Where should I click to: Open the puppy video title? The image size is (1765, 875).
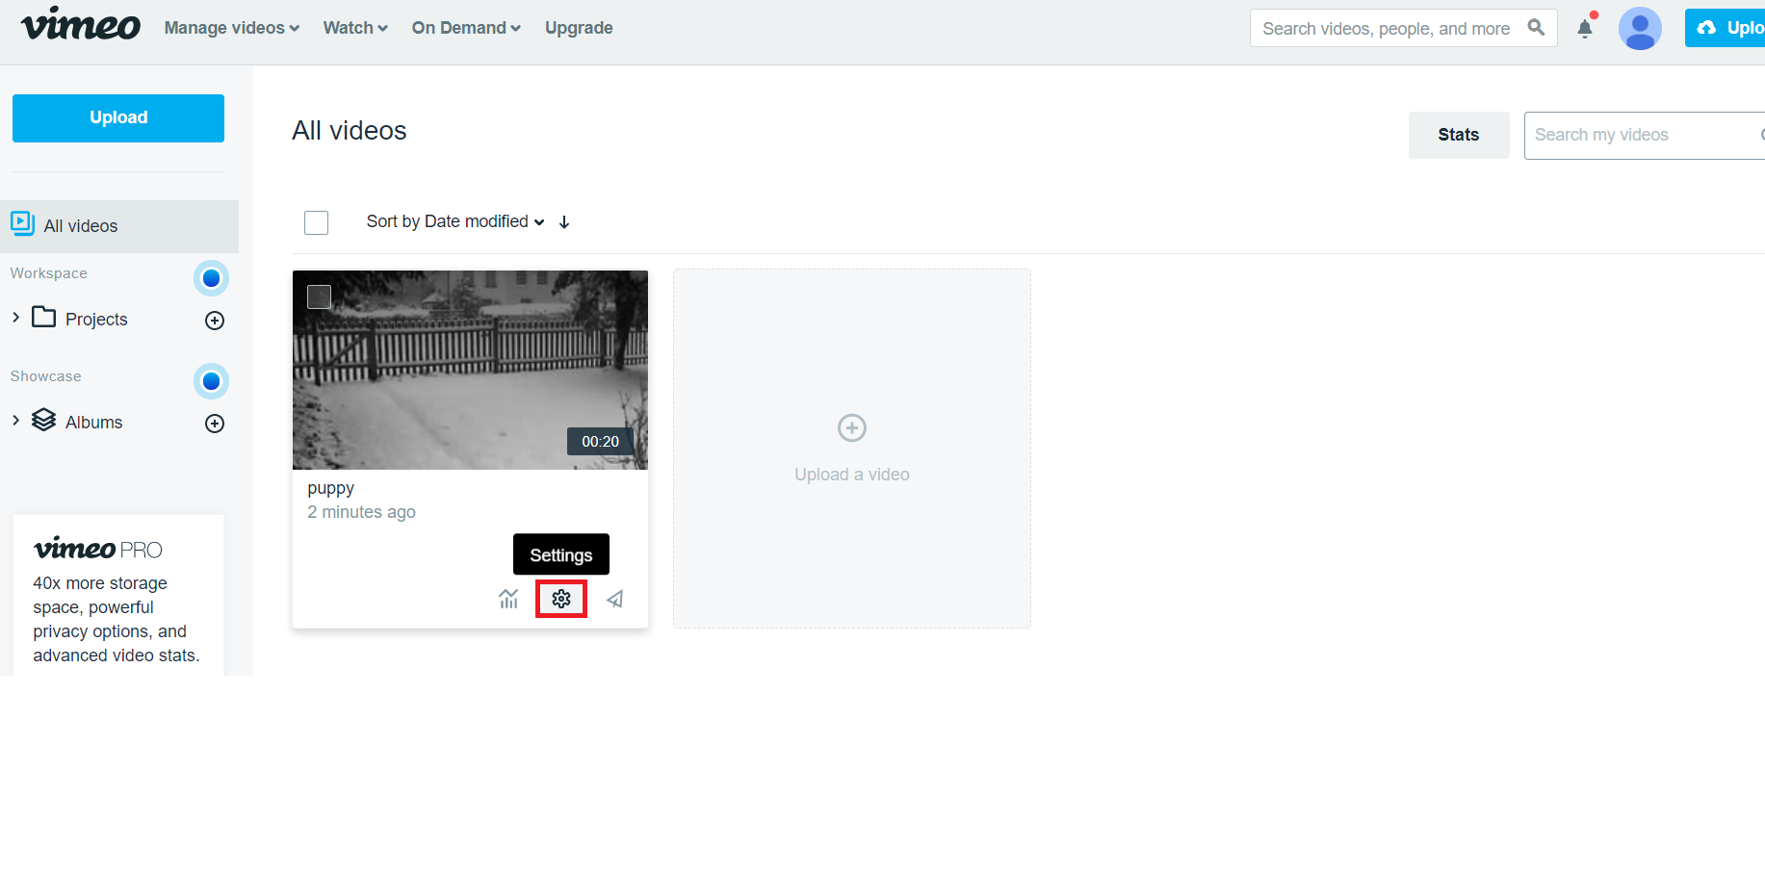tap(331, 488)
